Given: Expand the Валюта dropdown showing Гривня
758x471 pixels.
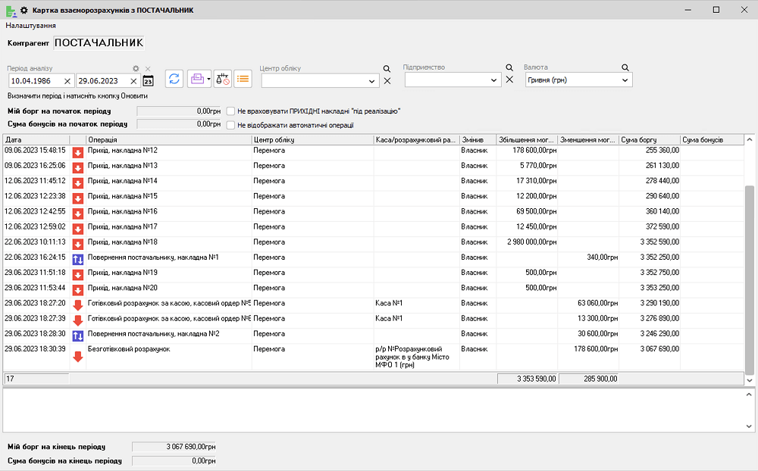Looking at the screenshot, I should coord(625,80).
